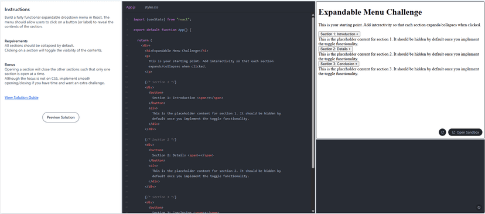The width and height of the screenshot is (485, 214).
Task: Click the preview title 'Expandable Menu Challenge'
Action: point(370,12)
